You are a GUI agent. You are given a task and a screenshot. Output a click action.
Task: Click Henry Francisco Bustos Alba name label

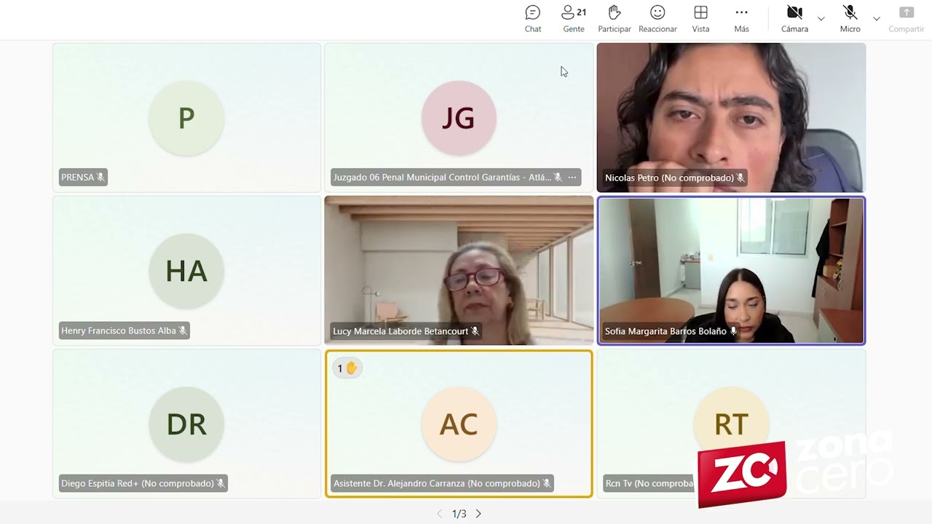tap(119, 331)
